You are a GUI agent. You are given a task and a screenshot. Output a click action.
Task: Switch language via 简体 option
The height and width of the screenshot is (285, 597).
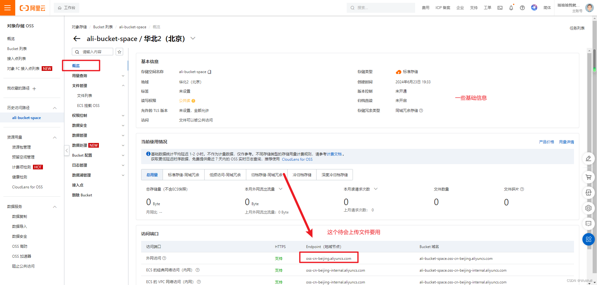tap(547, 8)
